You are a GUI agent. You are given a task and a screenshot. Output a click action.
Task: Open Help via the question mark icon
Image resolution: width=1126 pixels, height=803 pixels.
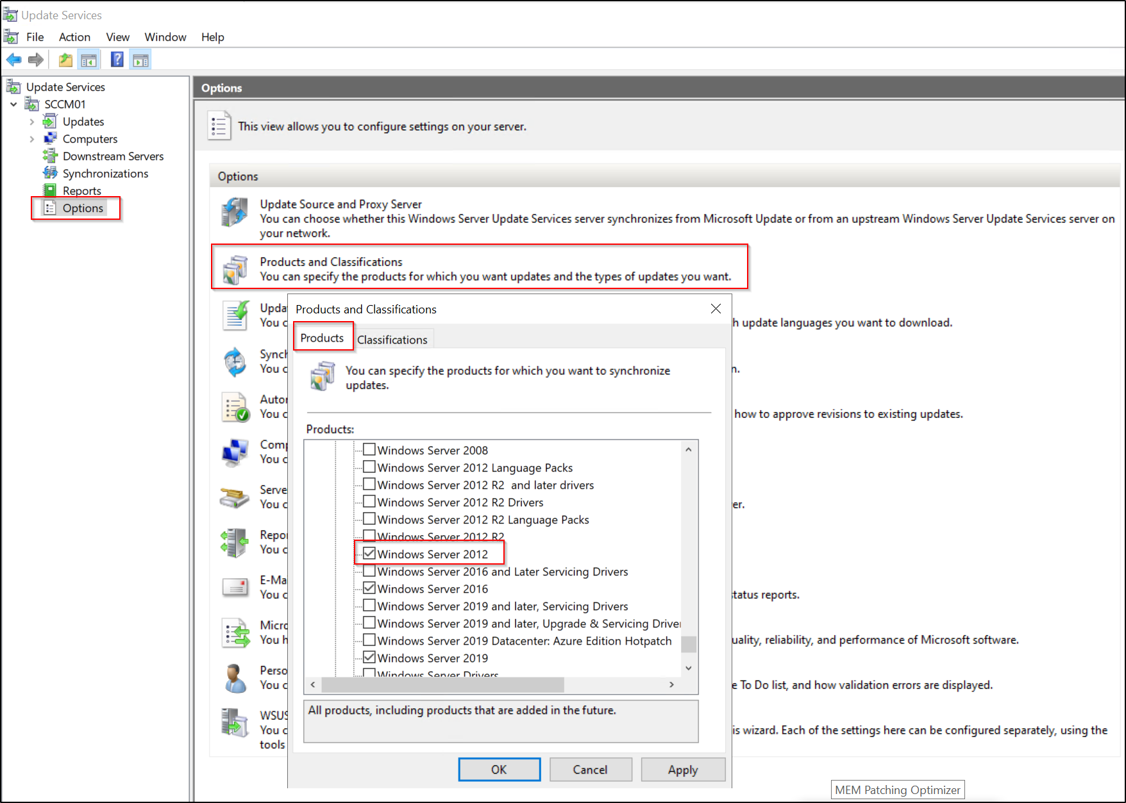pos(117,60)
